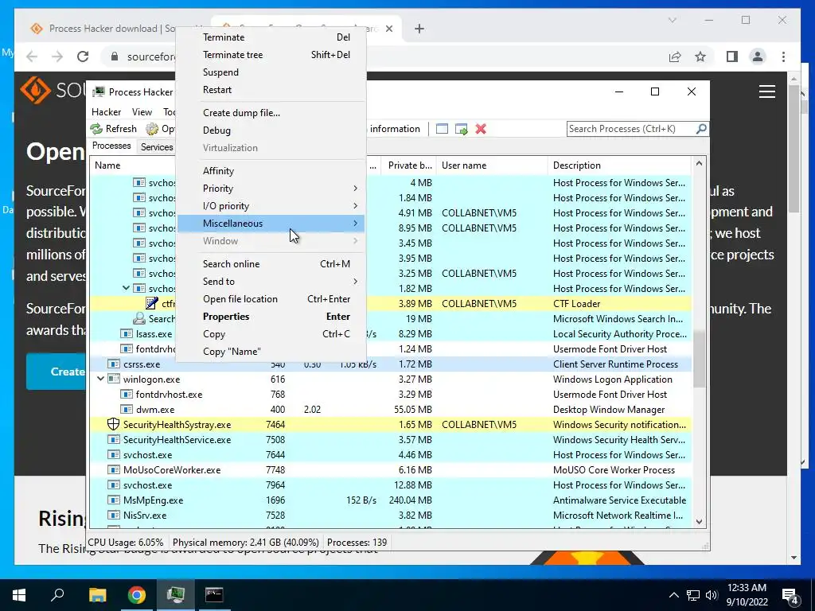The width and height of the screenshot is (815, 611).
Task: Click the Refresh toolbar button
Action: (113, 129)
